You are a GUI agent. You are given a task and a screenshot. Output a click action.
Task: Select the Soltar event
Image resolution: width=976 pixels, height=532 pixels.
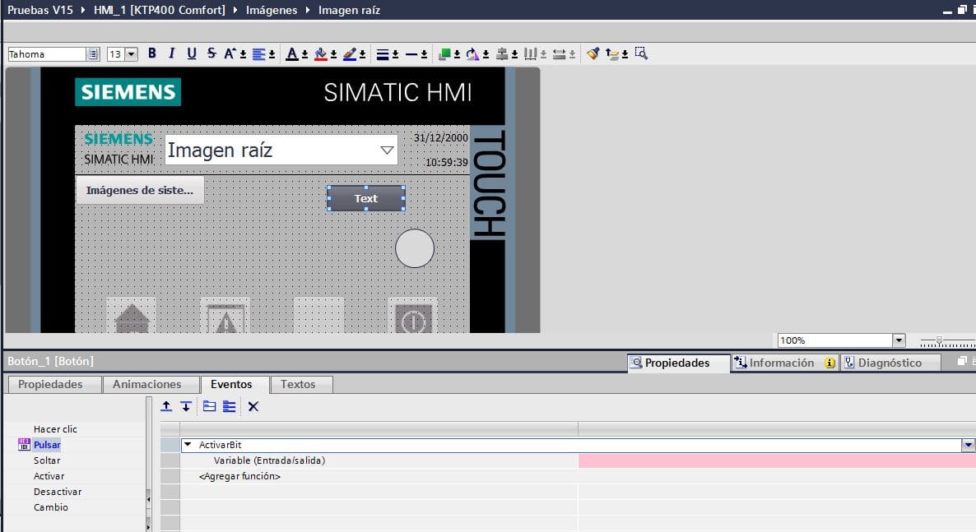tap(47, 460)
